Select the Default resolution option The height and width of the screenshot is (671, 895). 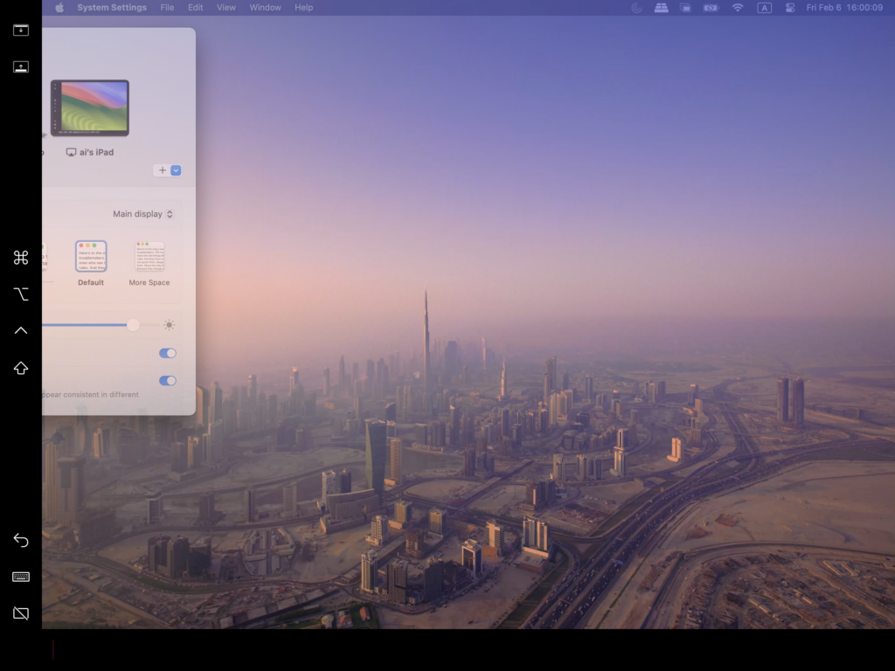91,257
